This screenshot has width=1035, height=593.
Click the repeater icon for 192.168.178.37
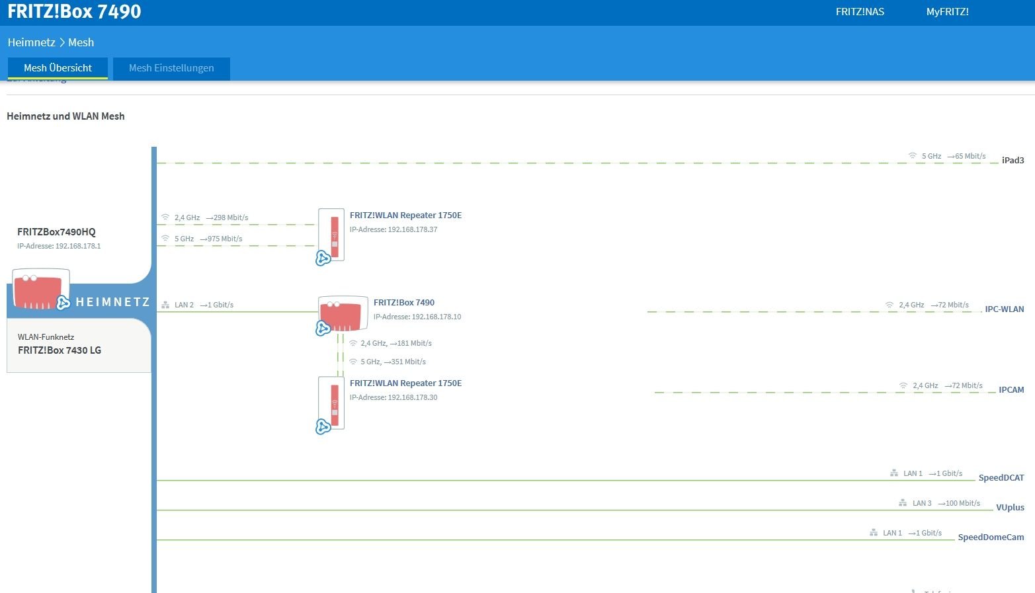coord(331,235)
